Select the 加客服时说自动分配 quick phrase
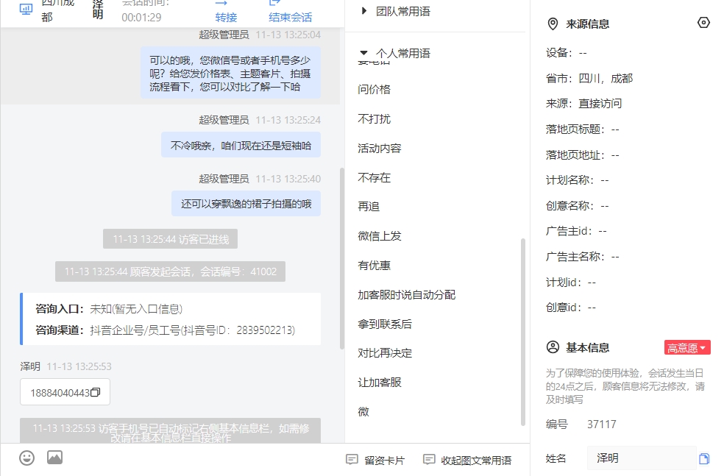 tap(406, 294)
